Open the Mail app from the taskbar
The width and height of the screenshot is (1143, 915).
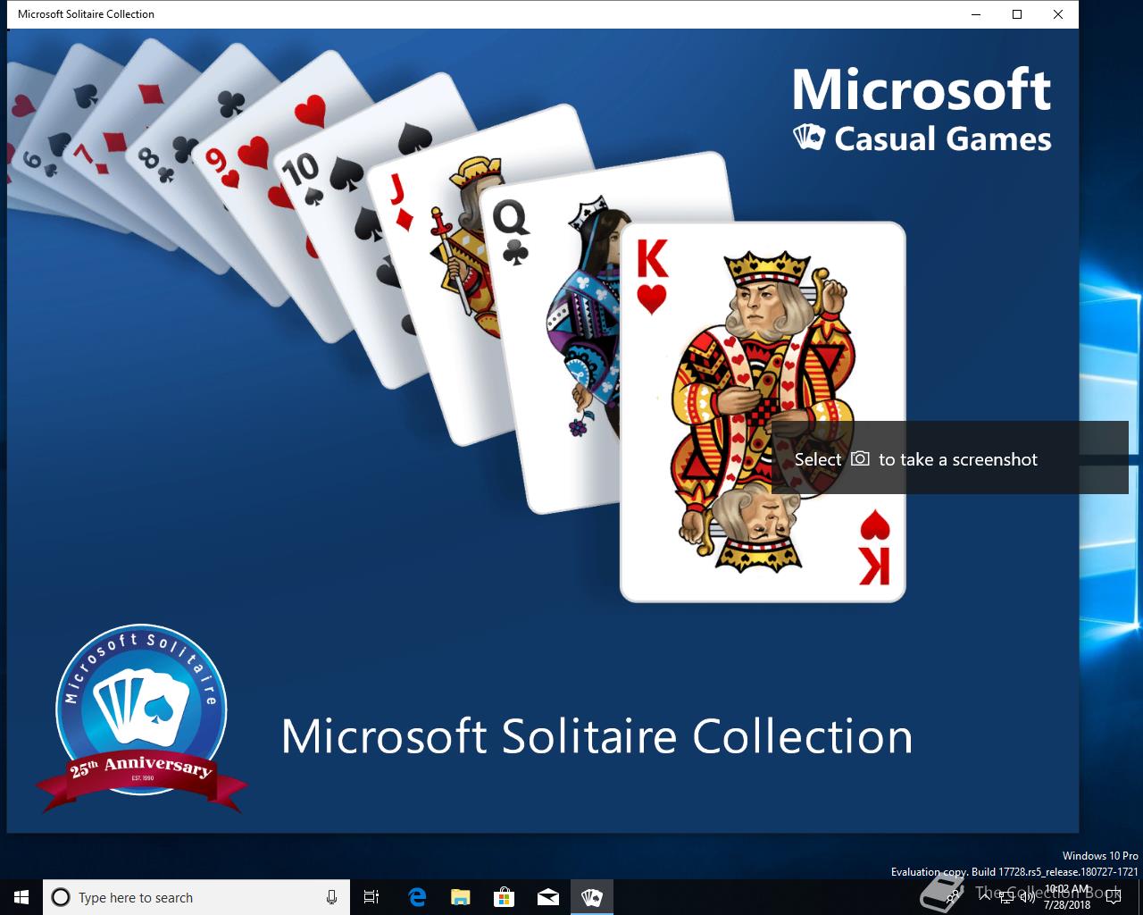pos(548,897)
